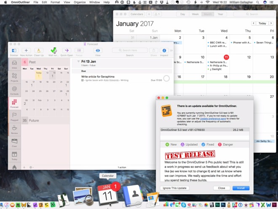Open the Flagged perspective
This screenshot has width=278, height=209.
pos(14,117)
